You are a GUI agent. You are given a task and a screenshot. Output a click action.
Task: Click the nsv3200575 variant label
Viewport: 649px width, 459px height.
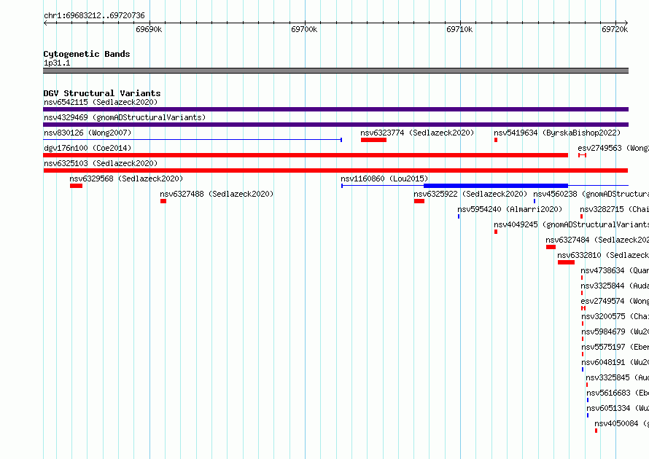(615, 316)
